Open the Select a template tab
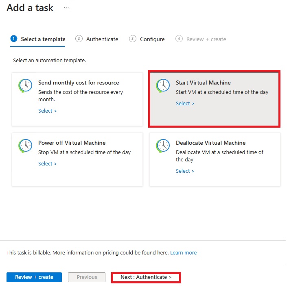Image resolution: width=289 pixels, height=287 pixels. [43, 39]
